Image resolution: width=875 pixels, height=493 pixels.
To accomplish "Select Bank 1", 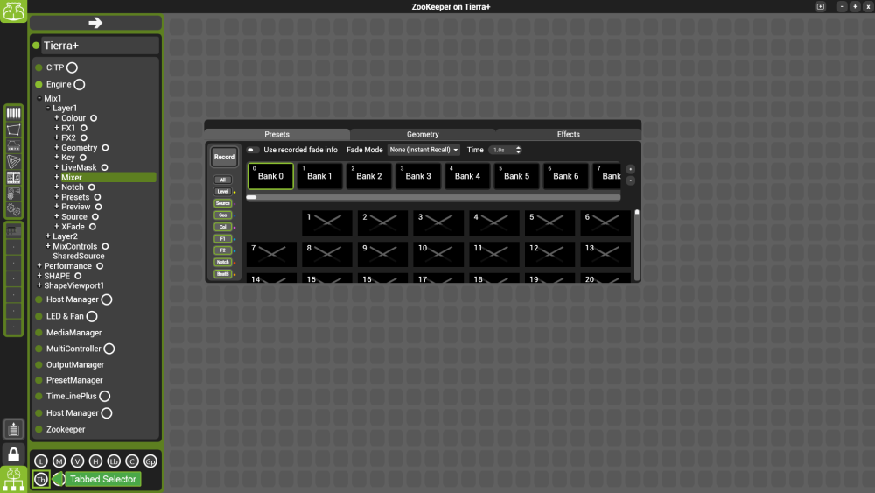I will [x=319, y=176].
